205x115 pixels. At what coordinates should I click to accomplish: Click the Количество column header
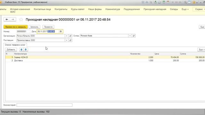pyautogui.click(x=142, y=54)
